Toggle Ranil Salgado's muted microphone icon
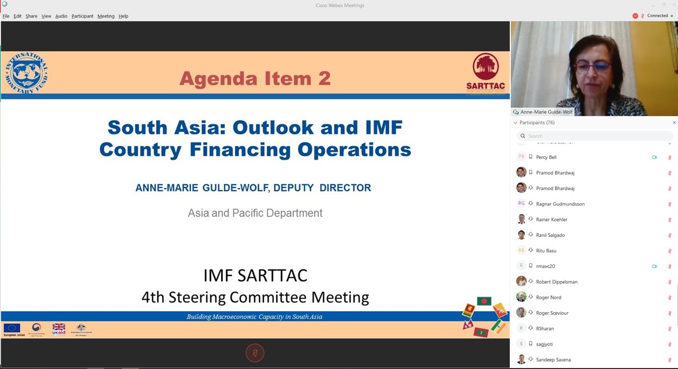This screenshot has height=369, width=678. [x=670, y=236]
